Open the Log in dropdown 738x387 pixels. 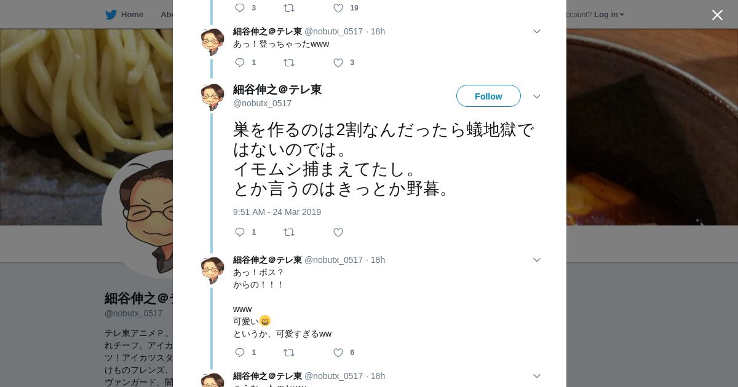click(x=608, y=15)
